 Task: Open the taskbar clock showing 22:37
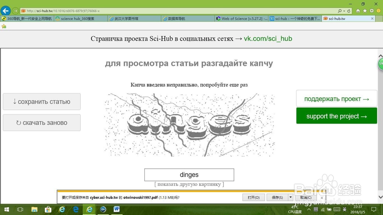tap(358, 209)
